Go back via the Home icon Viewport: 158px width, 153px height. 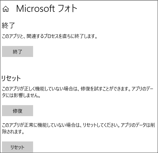(x=6, y=9)
